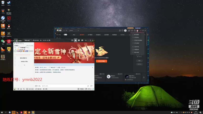203x114 pixels.
Task: Open the YY game controller icon
Action: 82,40
